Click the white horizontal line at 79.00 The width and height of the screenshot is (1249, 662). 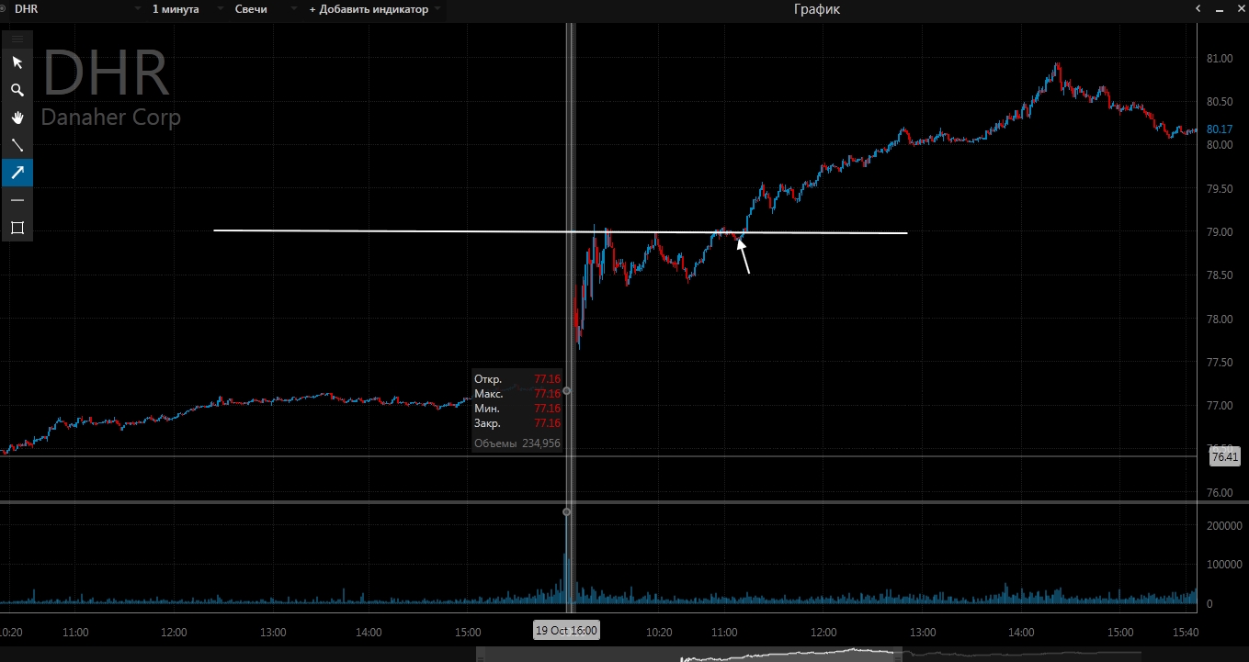tap(560, 232)
